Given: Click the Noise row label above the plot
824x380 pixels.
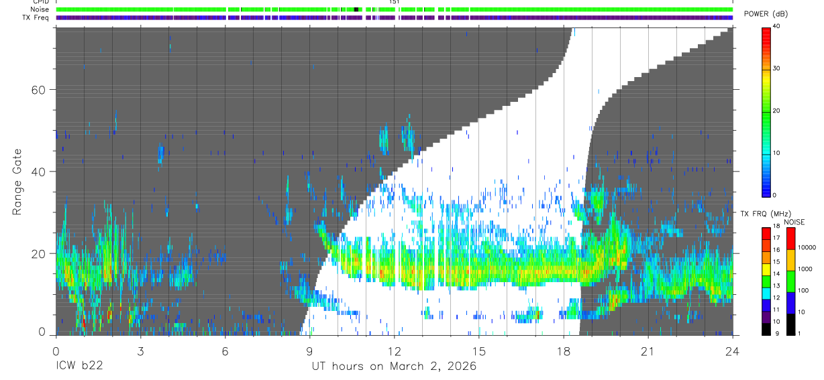Looking at the screenshot, I should tap(40, 9).
